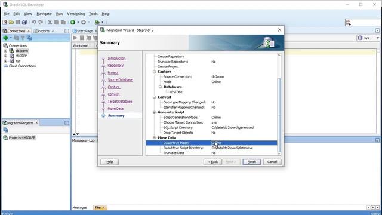Minimize the Migration Projects panel
382x215 pixels.
coord(66,123)
